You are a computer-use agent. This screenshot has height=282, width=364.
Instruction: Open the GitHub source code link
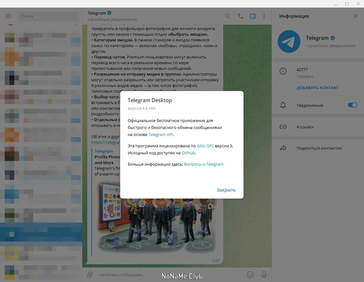click(188, 153)
